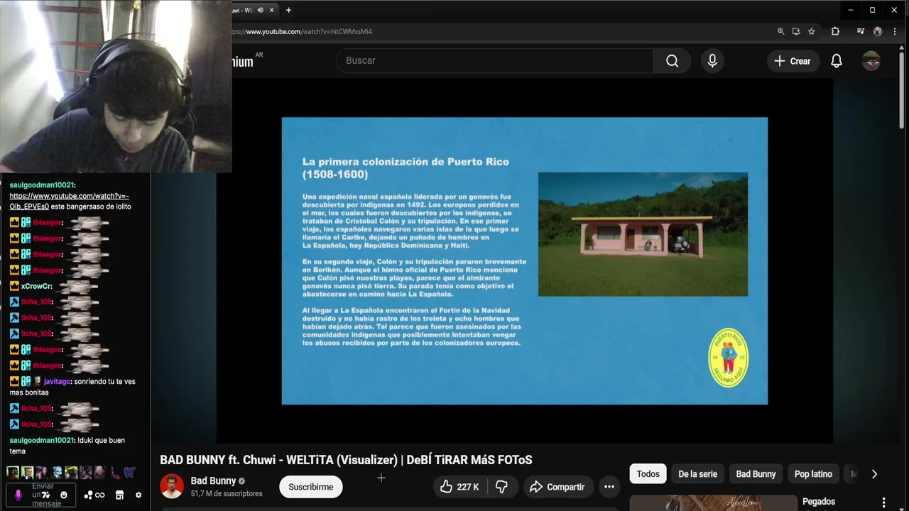Image resolution: width=909 pixels, height=511 pixels.
Task: Click the install app icon in the address bar
Action: click(x=796, y=31)
